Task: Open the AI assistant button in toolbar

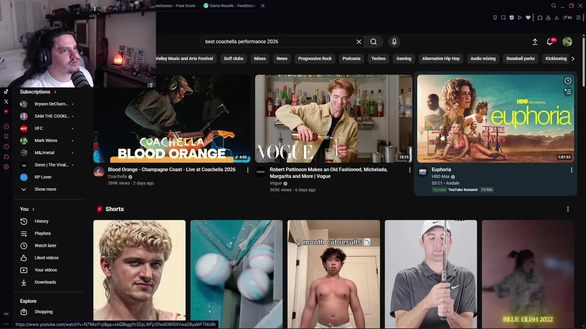Action: 568,18
